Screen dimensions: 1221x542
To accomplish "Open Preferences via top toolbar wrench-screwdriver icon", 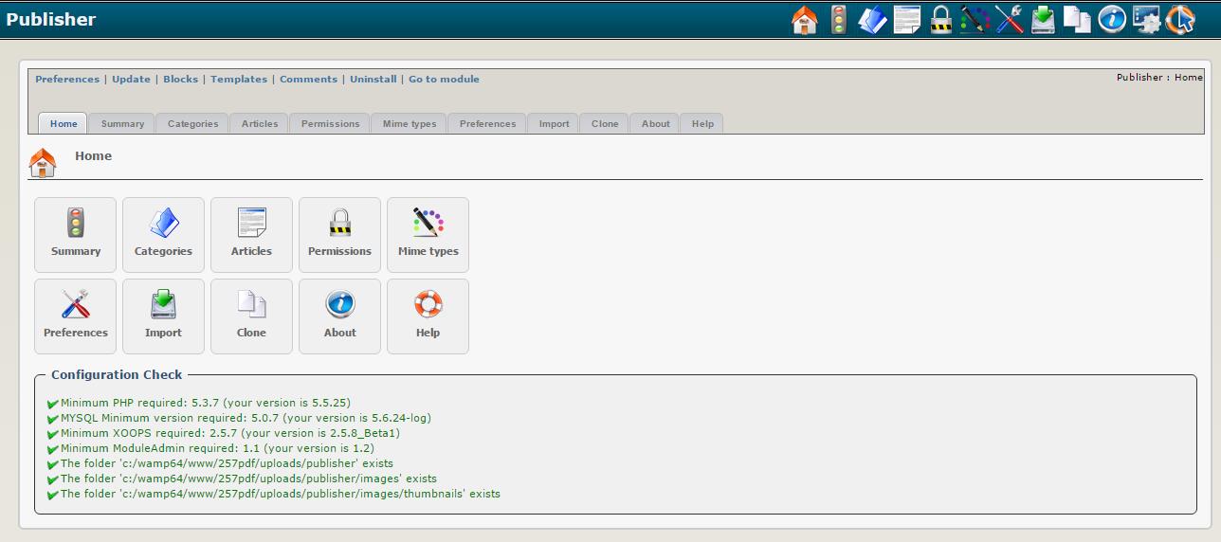I will pos(1010,20).
